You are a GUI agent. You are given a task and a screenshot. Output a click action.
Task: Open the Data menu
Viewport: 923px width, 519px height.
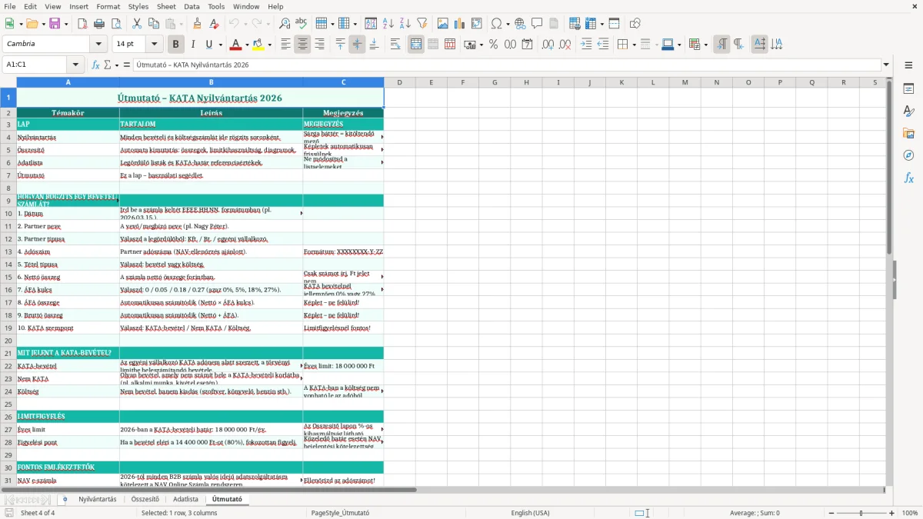(192, 6)
